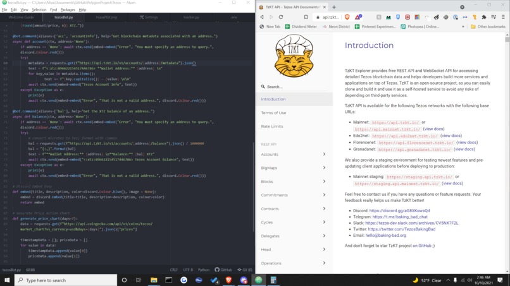The image size is (510, 286).
Task: Open Other bookmarks folder
Action: [x=488, y=27]
